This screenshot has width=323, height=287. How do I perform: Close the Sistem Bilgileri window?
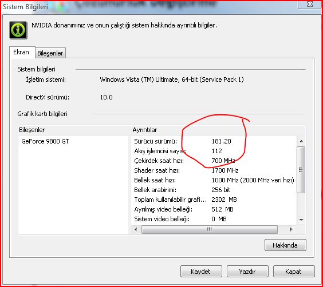pyautogui.click(x=310, y=4)
